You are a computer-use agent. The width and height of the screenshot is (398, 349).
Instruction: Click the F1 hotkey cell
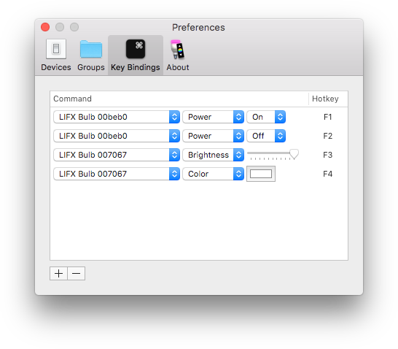pyautogui.click(x=327, y=117)
